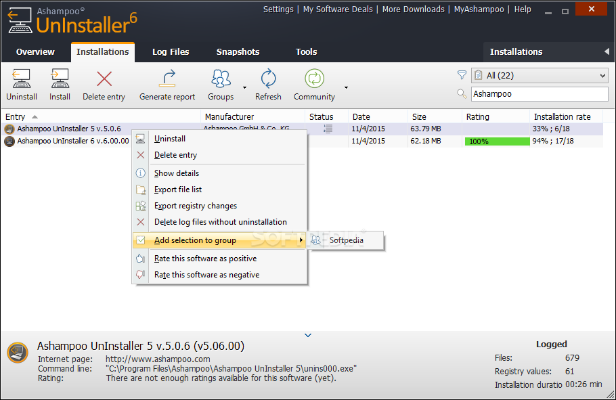Switch to the Overview tab

[x=35, y=52]
